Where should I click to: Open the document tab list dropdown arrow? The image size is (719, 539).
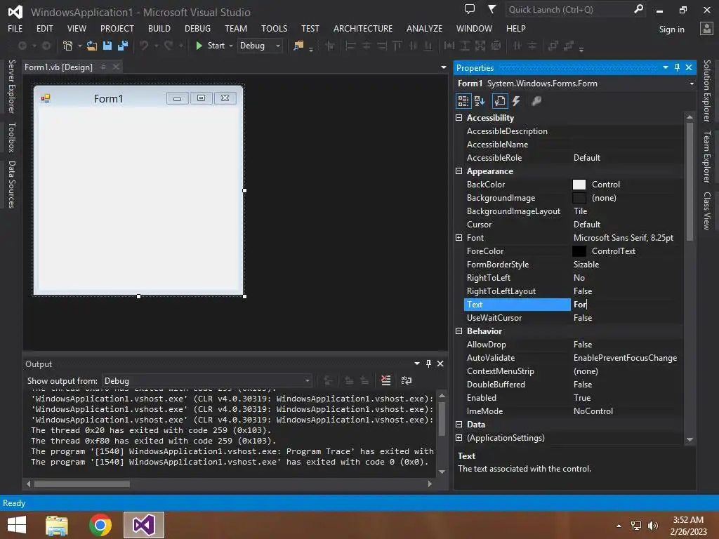coord(444,67)
